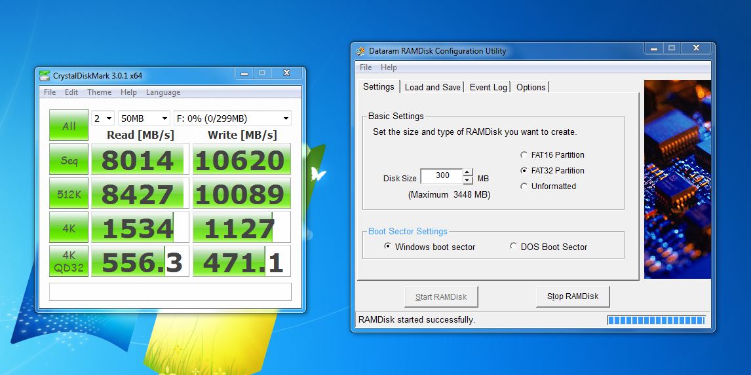This screenshot has width=751, height=375.
Task: Close the CrystalDiskMark window
Action: pyautogui.click(x=286, y=73)
